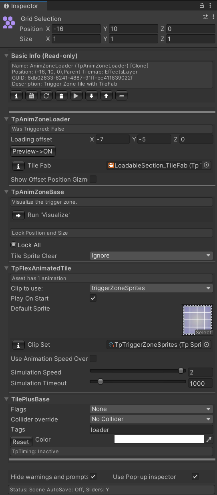Open the Inspector three-dot options menu
This screenshot has height=495, width=217.
(211, 6)
